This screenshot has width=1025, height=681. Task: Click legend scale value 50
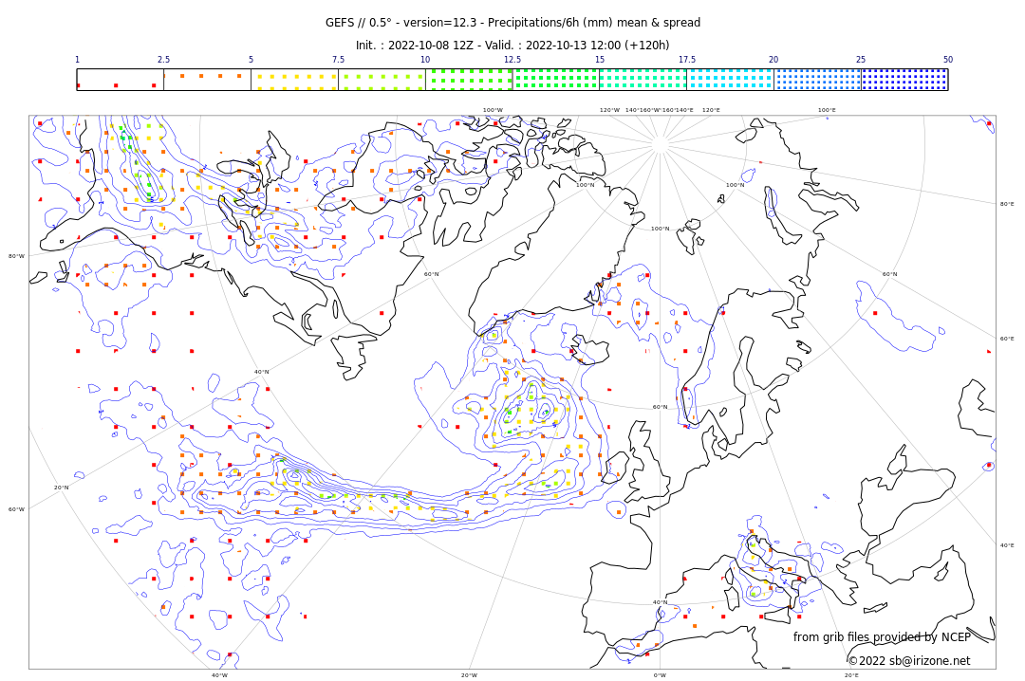[948, 60]
